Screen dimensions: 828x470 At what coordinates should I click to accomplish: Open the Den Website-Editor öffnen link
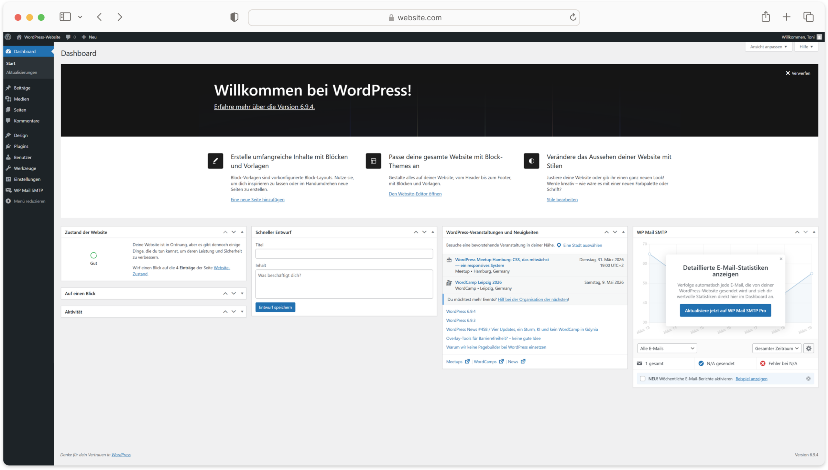click(415, 194)
